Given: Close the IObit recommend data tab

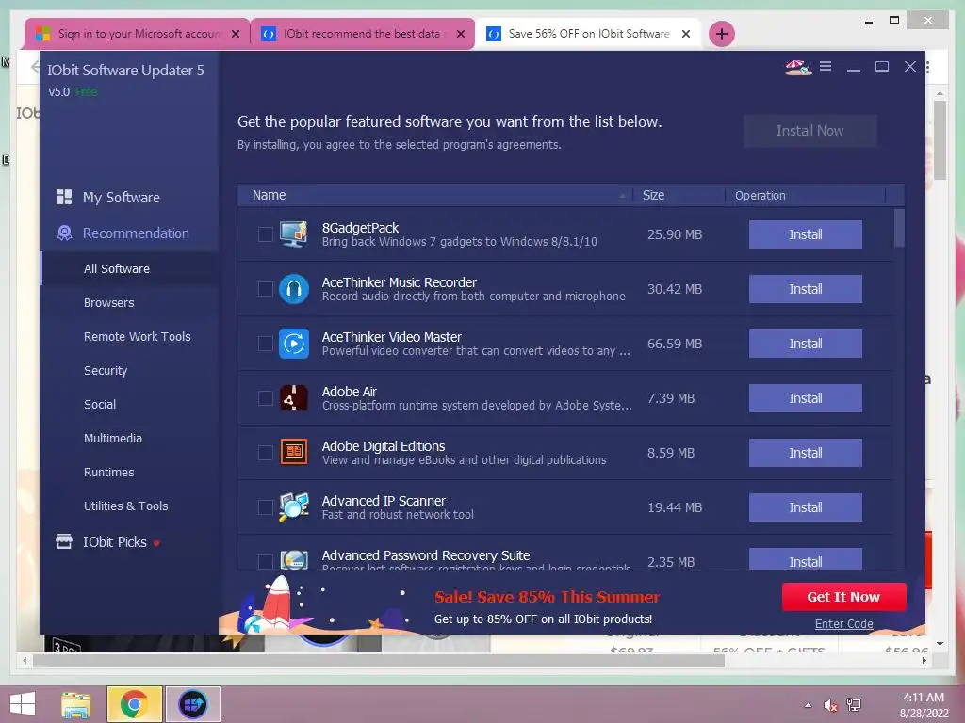Looking at the screenshot, I should (x=460, y=34).
